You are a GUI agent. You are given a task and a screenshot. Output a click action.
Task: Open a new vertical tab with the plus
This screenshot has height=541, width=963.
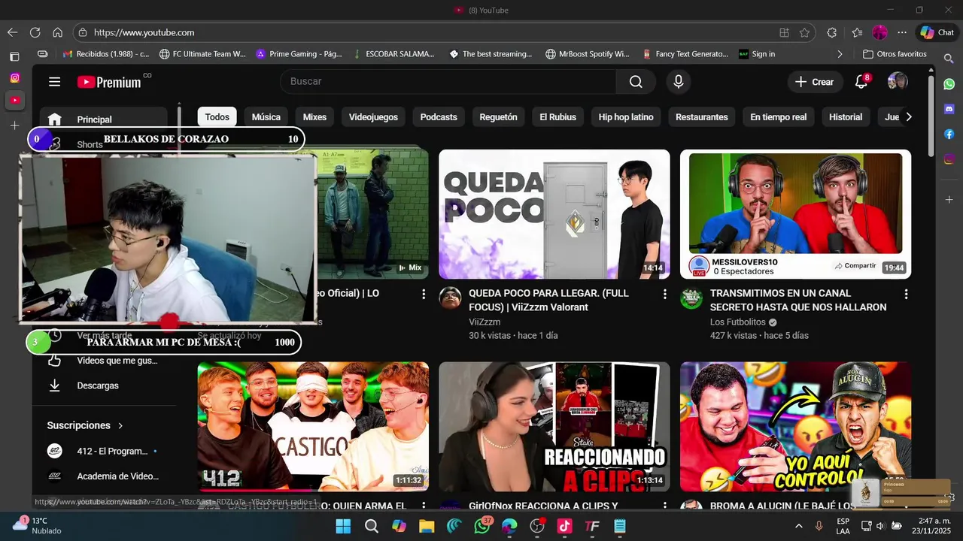pos(14,125)
